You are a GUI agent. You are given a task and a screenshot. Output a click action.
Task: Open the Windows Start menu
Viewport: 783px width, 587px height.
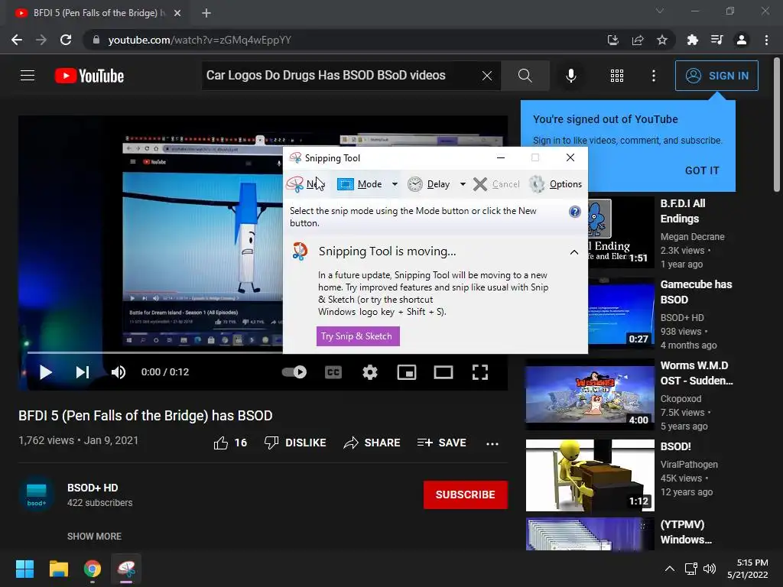coord(24,569)
